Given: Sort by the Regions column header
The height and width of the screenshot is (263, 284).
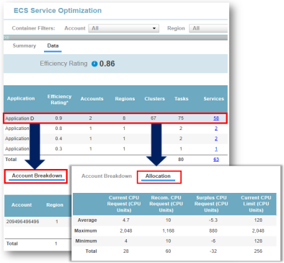Looking at the screenshot, I should [125, 99].
